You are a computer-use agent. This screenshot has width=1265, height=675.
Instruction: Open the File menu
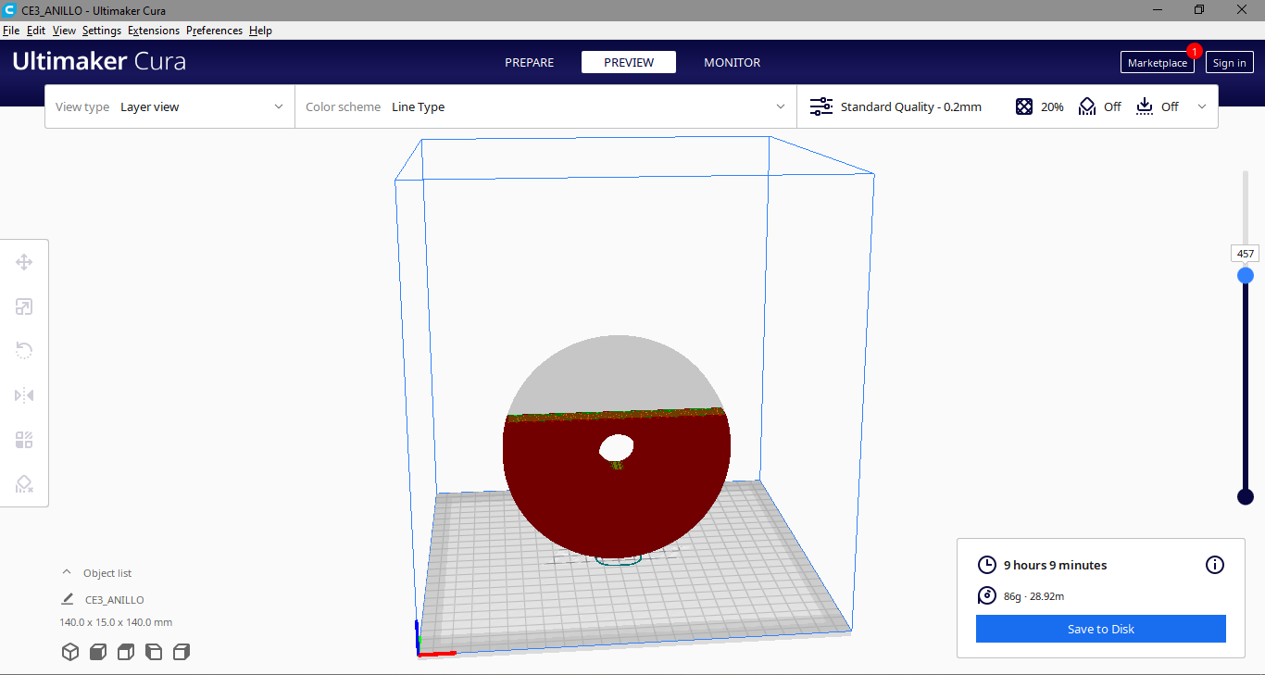coord(11,31)
